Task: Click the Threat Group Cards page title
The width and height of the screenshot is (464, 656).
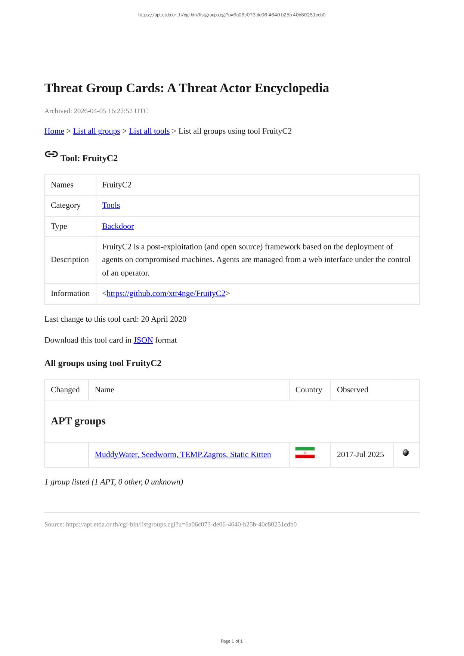Action: coord(186,88)
